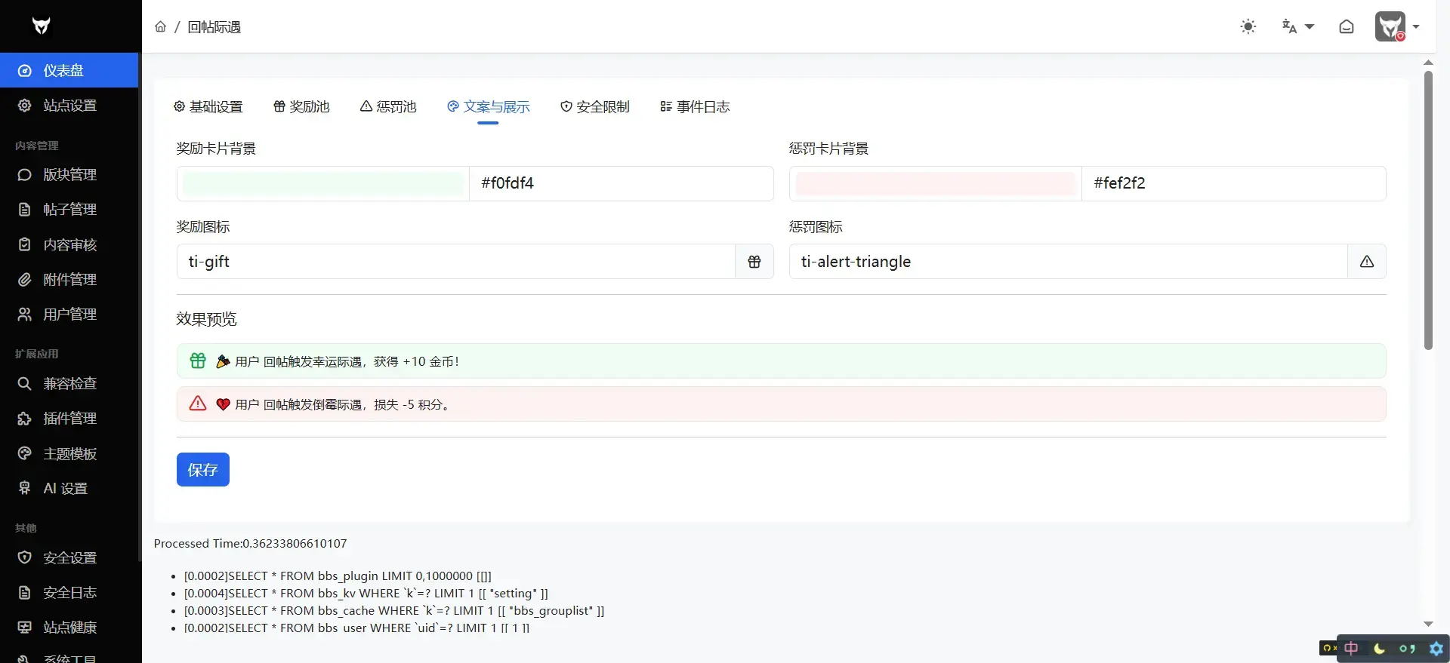
Task: Click the 帖子管理 document icon
Action: click(25, 210)
